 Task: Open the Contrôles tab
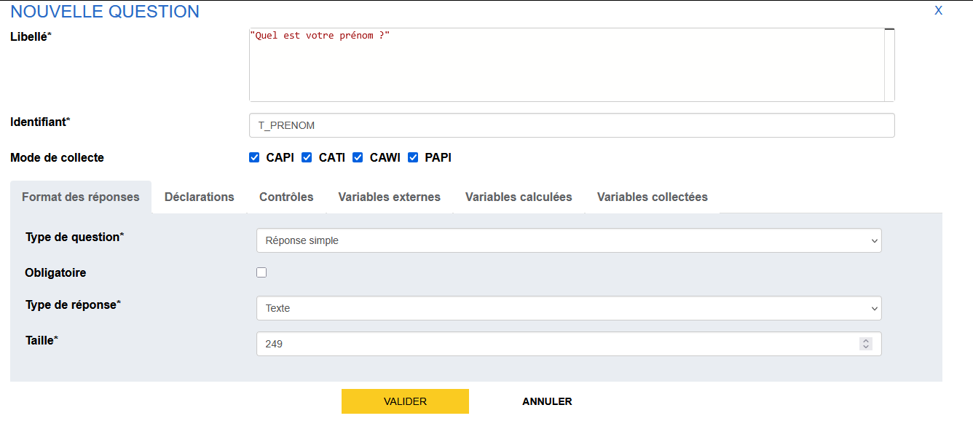[x=286, y=197]
